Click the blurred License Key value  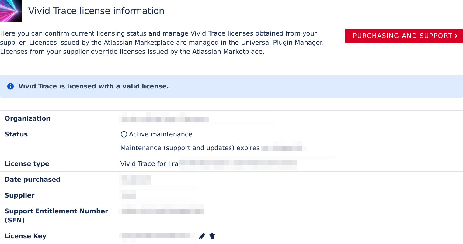[x=158, y=236]
